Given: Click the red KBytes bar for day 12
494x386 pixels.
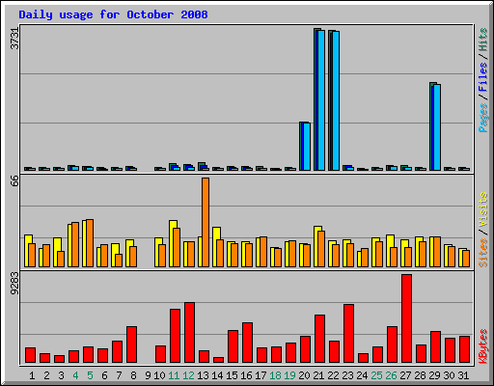Looking at the screenshot, I should tap(189, 333).
